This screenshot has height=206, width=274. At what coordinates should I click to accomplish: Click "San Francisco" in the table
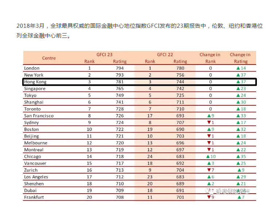(39, 116)
